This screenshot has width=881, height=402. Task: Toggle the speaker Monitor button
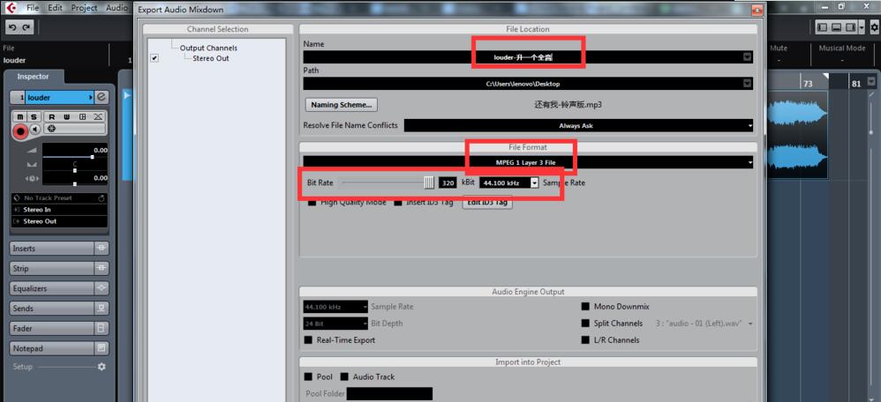pos(35,130)
